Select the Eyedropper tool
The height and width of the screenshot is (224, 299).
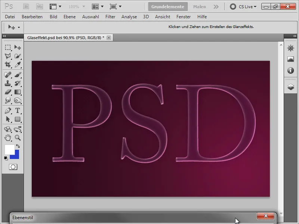(x=18, y=65)
